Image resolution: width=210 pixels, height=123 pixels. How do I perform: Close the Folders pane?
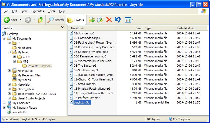coord(62,27)
